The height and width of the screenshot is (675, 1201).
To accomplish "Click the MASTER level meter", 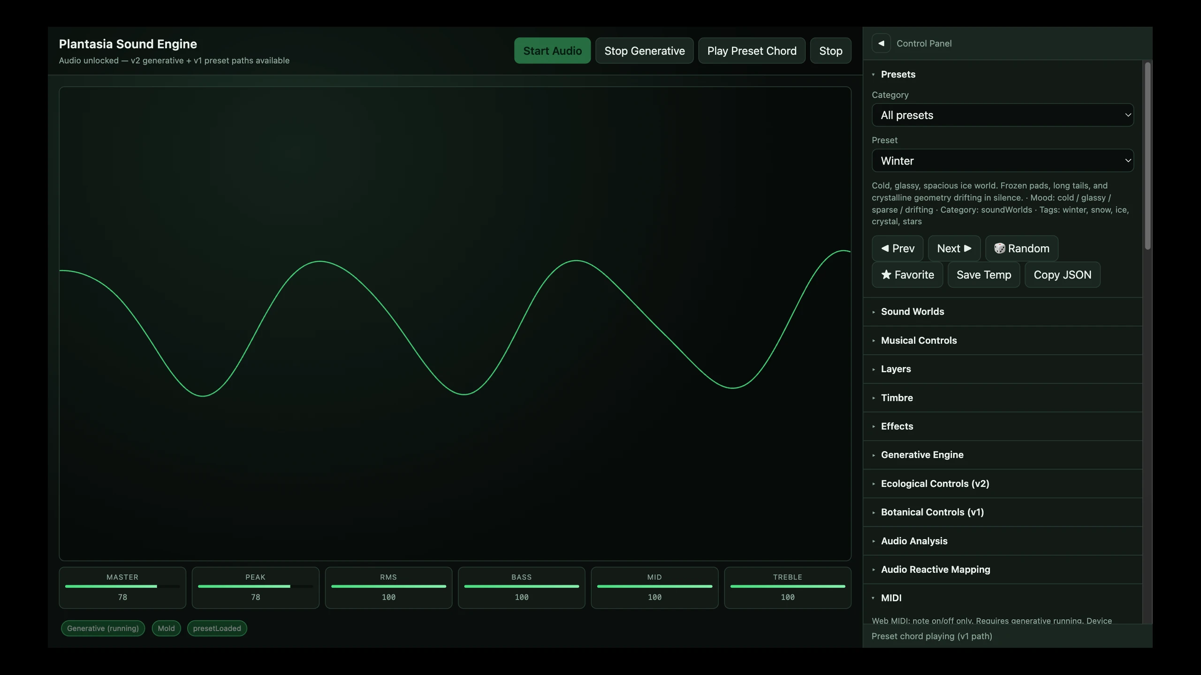I will click(122, 588).
